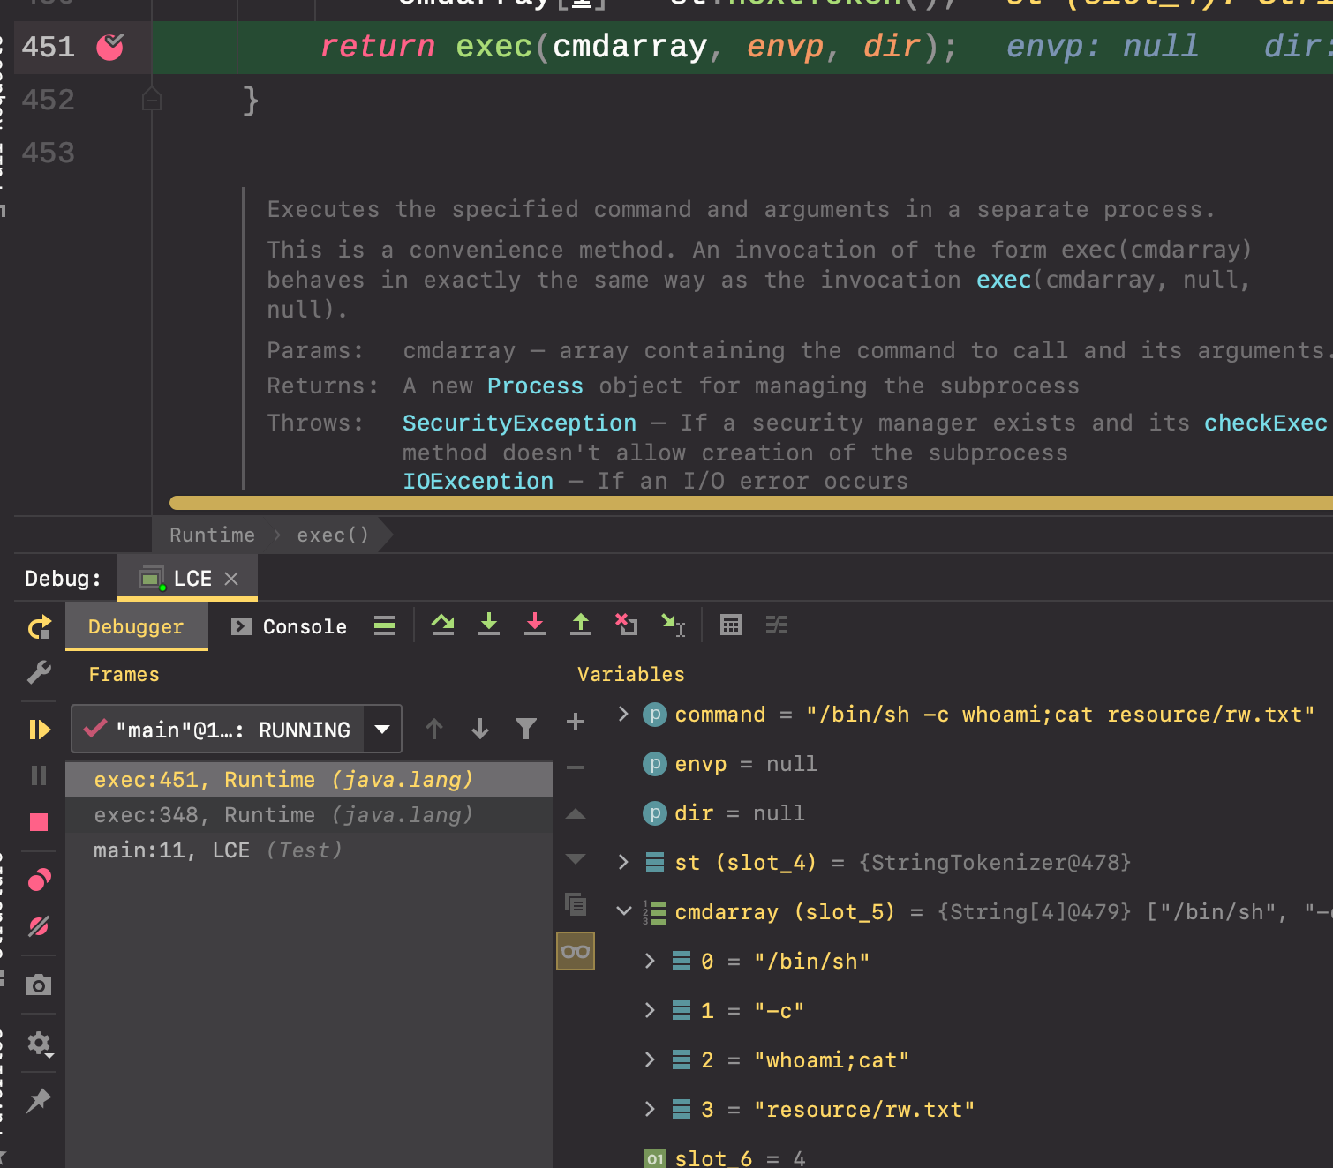The width and height of the screenshot is (1333, 1168).
Task: Open the debug gear settings icon
Action: (39, 1044)
